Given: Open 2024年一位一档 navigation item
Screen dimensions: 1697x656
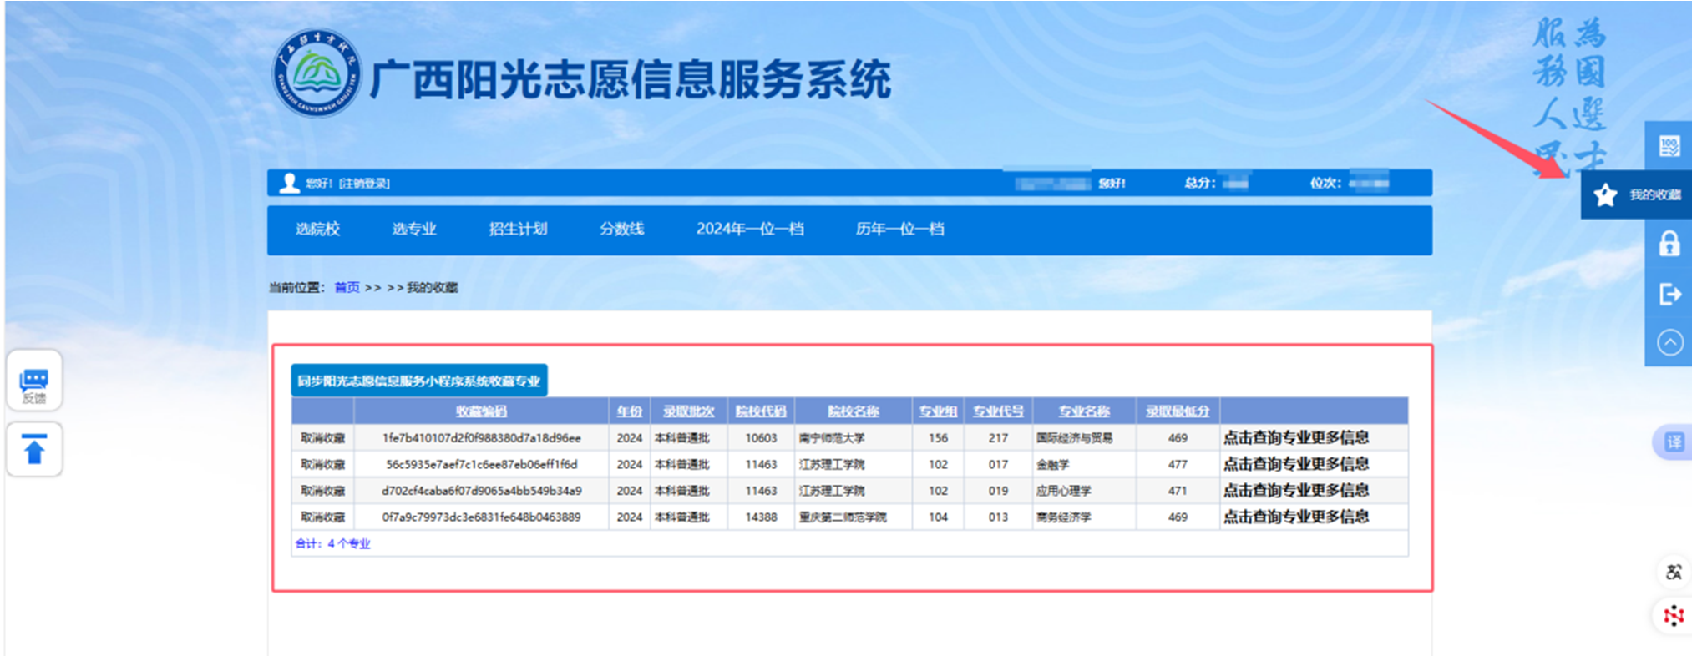Looking at the screenshot, I should (749, 229).
